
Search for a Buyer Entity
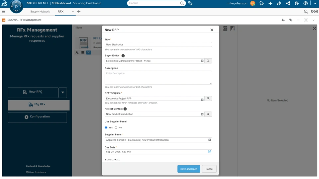208,61
